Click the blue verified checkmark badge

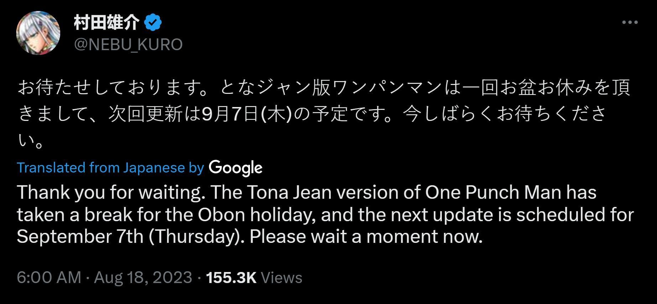(153, 23)
